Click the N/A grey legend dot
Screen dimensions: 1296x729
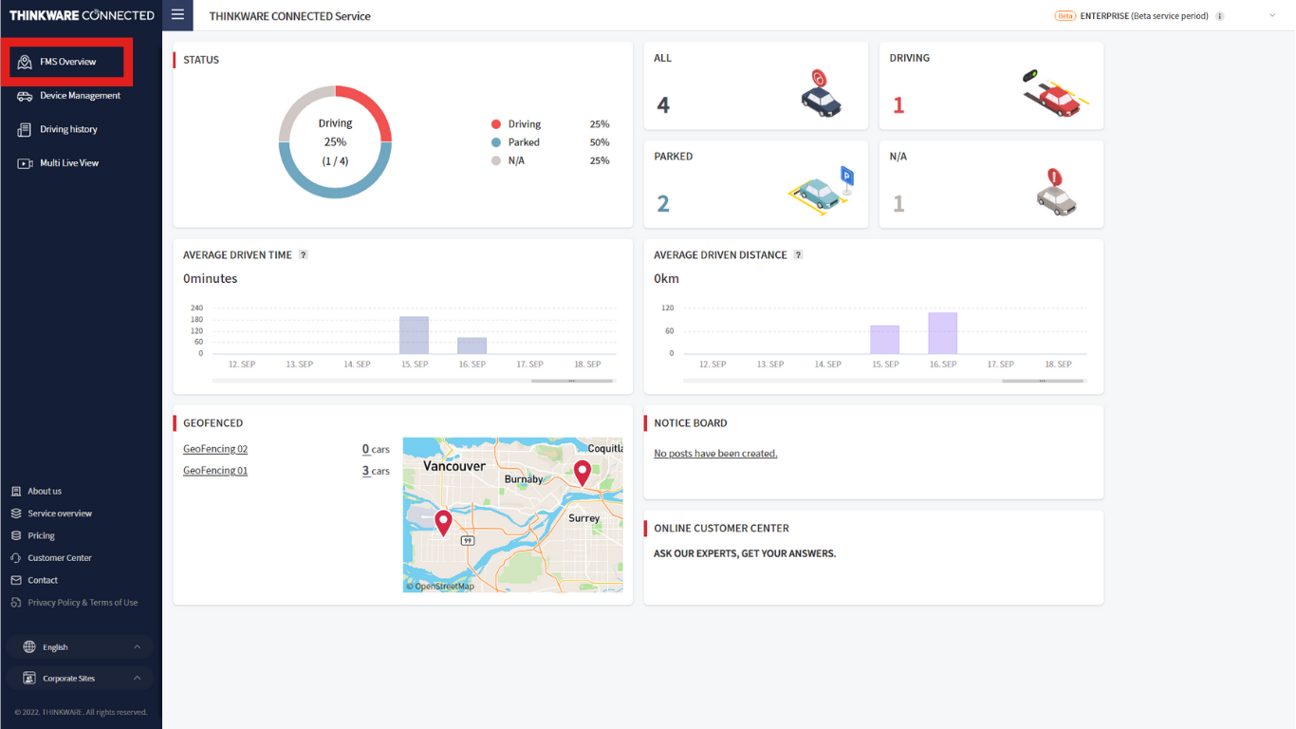495,161
